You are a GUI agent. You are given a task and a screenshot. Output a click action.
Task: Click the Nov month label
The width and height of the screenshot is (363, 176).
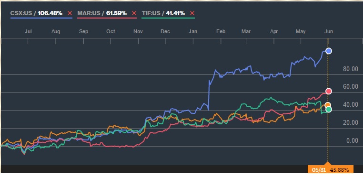tap(138, 31)
